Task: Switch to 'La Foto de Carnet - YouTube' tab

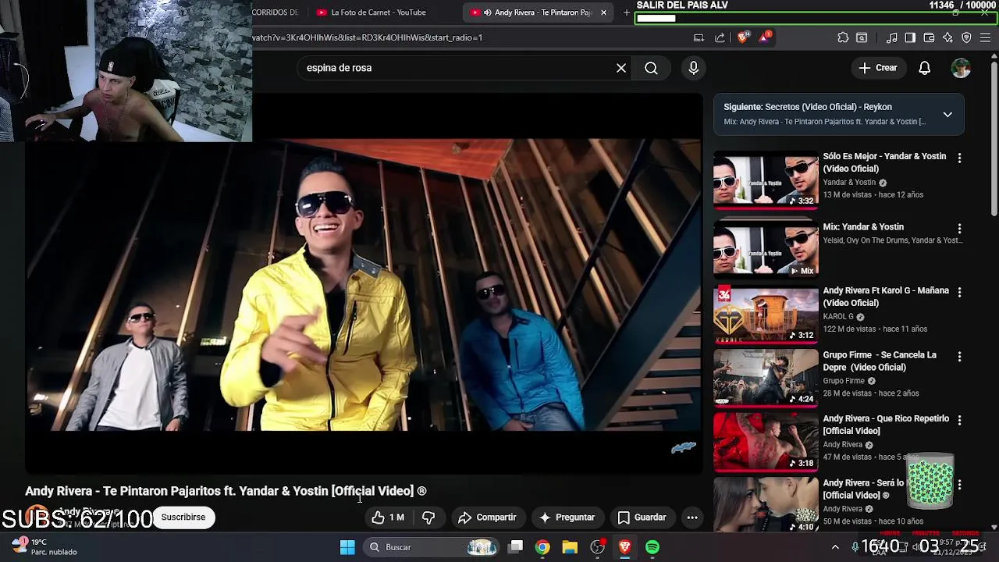Action: [378, 12]
